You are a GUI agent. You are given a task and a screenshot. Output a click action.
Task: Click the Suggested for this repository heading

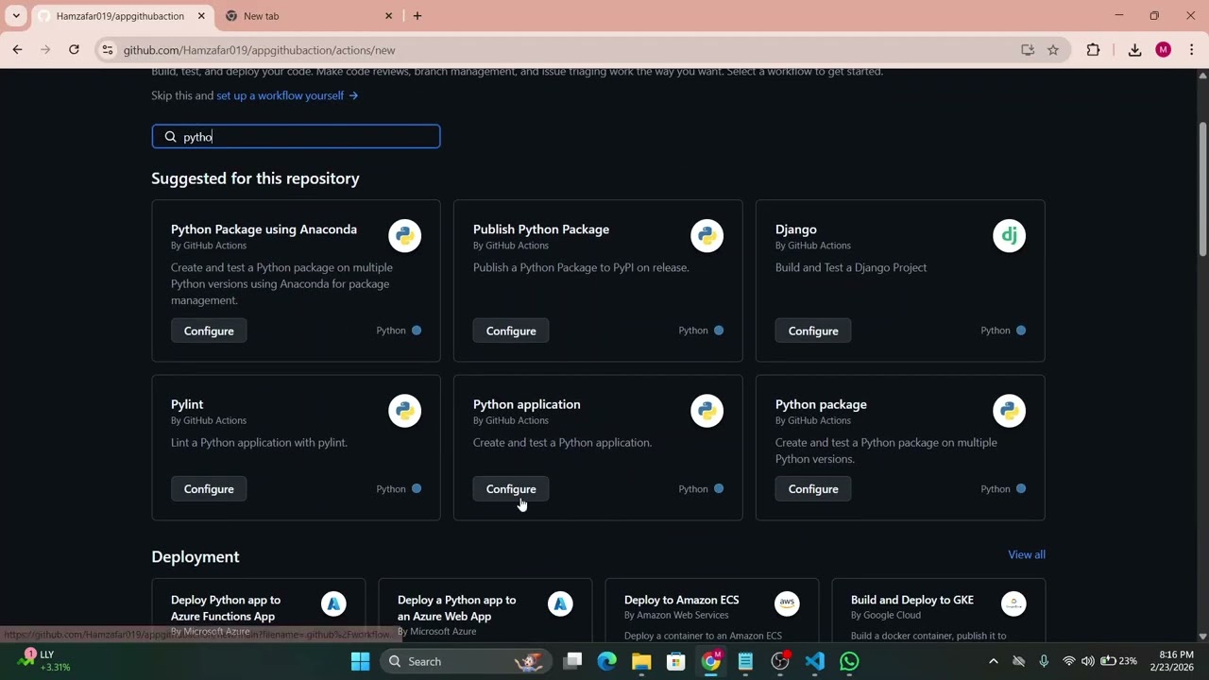(x=255, y=178)
